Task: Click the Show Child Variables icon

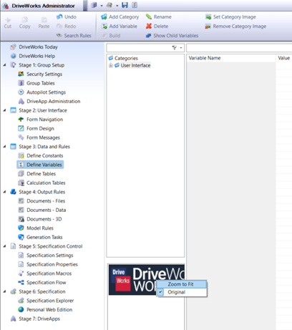Action: coord(148,36)
